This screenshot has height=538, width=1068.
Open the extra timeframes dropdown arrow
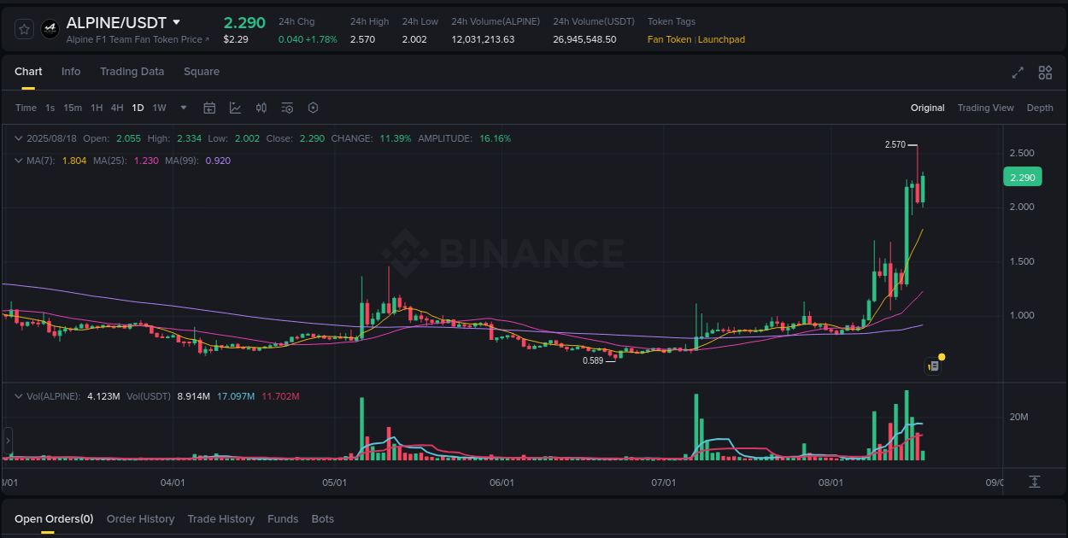click(x=183, y=108)
